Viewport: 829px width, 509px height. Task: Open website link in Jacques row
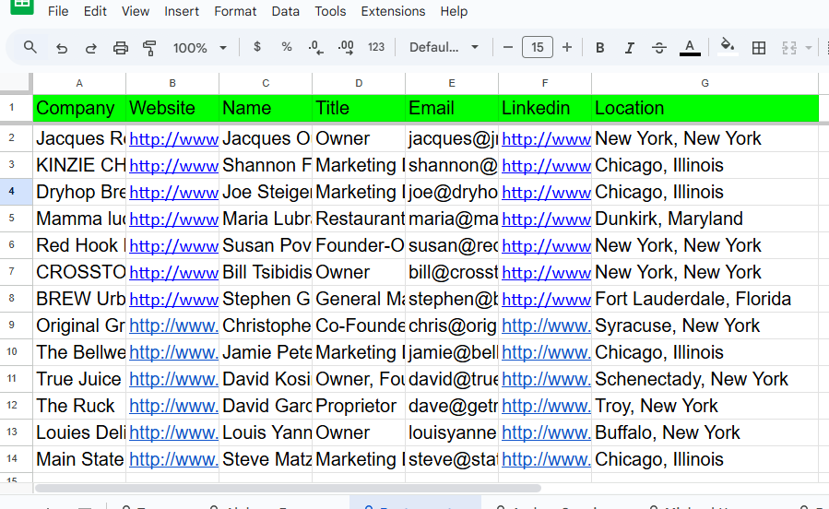174,139
